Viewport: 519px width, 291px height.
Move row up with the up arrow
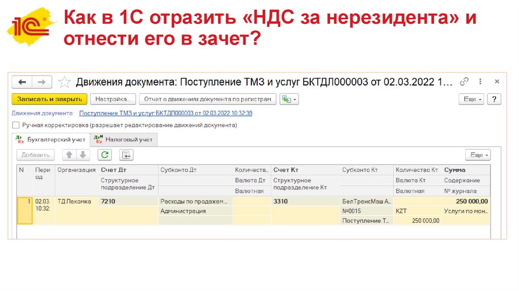click(69, 155)
